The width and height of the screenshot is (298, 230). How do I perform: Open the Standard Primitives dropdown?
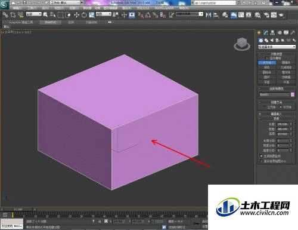coord(277,47)
